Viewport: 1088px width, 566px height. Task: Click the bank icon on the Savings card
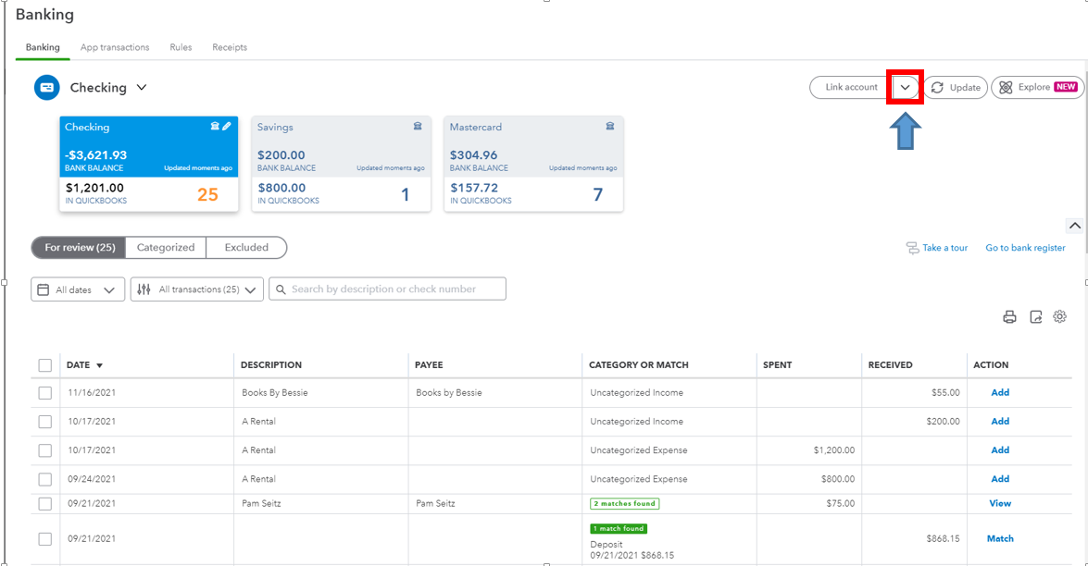[x=417, y=127]
